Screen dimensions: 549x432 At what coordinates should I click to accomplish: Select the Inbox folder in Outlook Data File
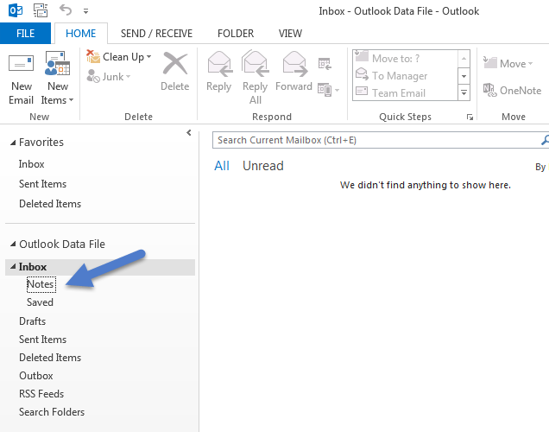click(x=100, y=267)
